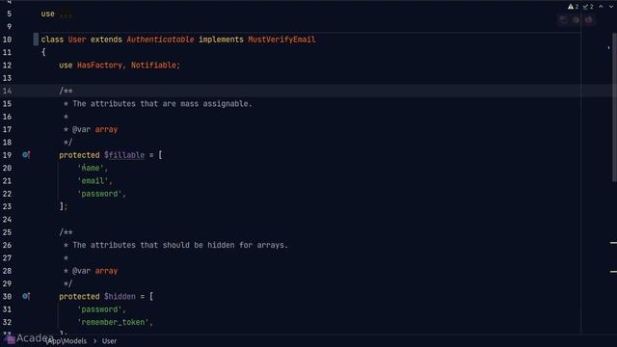The height and width of the screenshot is (347, 617).
Task: Place caret on class name User
Action: pyautogui.click(x=77, y=40)
